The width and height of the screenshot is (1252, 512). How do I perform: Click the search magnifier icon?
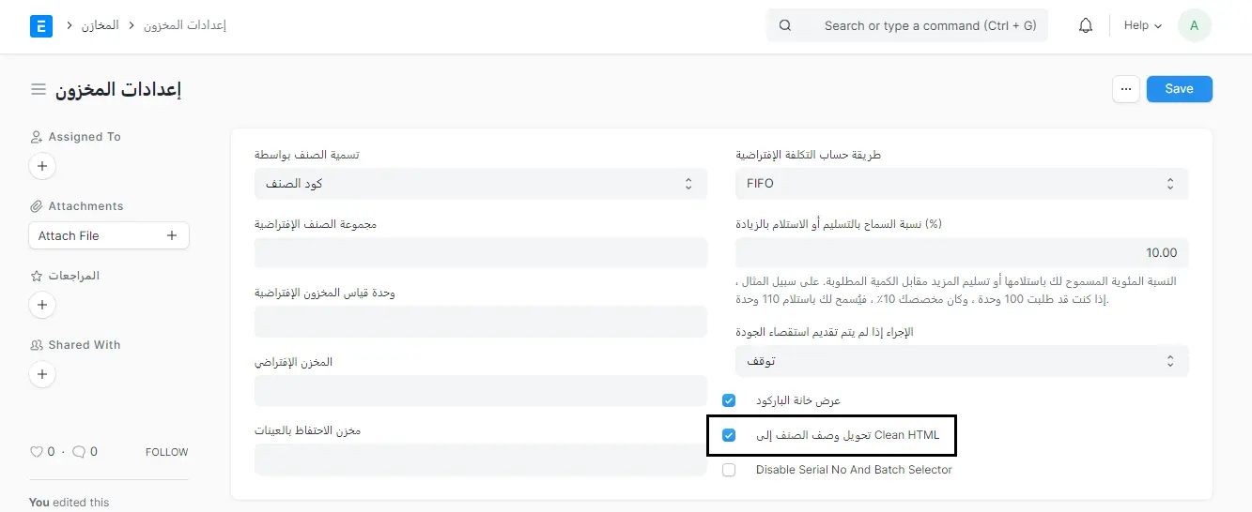[x=785, y=26]
